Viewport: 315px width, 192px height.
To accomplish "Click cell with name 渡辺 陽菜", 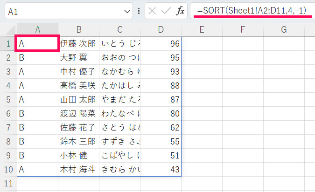I will 79,114.
